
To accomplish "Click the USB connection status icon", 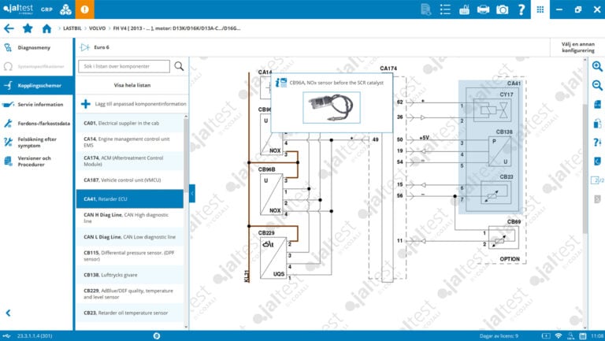I will [7, 336].
